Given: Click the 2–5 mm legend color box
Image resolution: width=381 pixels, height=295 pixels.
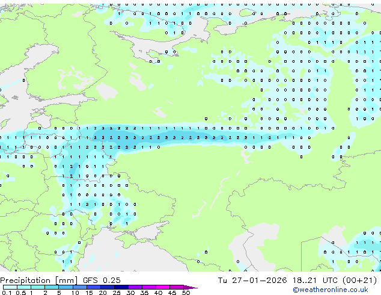Looking at the screenshot, I should 52,287.
